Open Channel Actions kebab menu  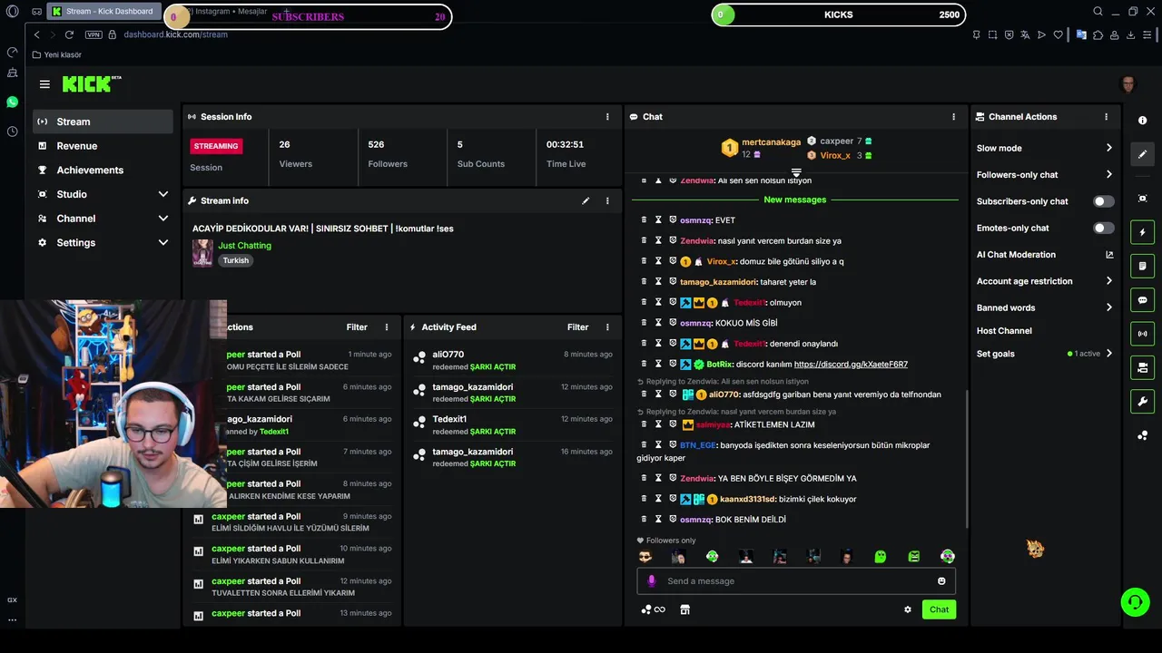pos(1106,117)
